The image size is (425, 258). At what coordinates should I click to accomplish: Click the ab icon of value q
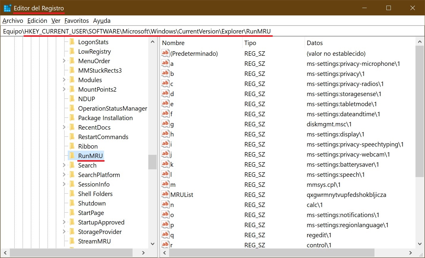tap(166, 235)
